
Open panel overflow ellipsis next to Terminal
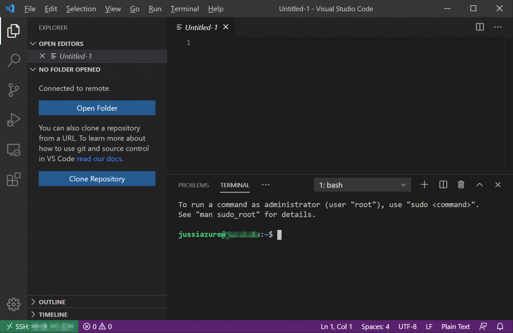tap(266, 185)
